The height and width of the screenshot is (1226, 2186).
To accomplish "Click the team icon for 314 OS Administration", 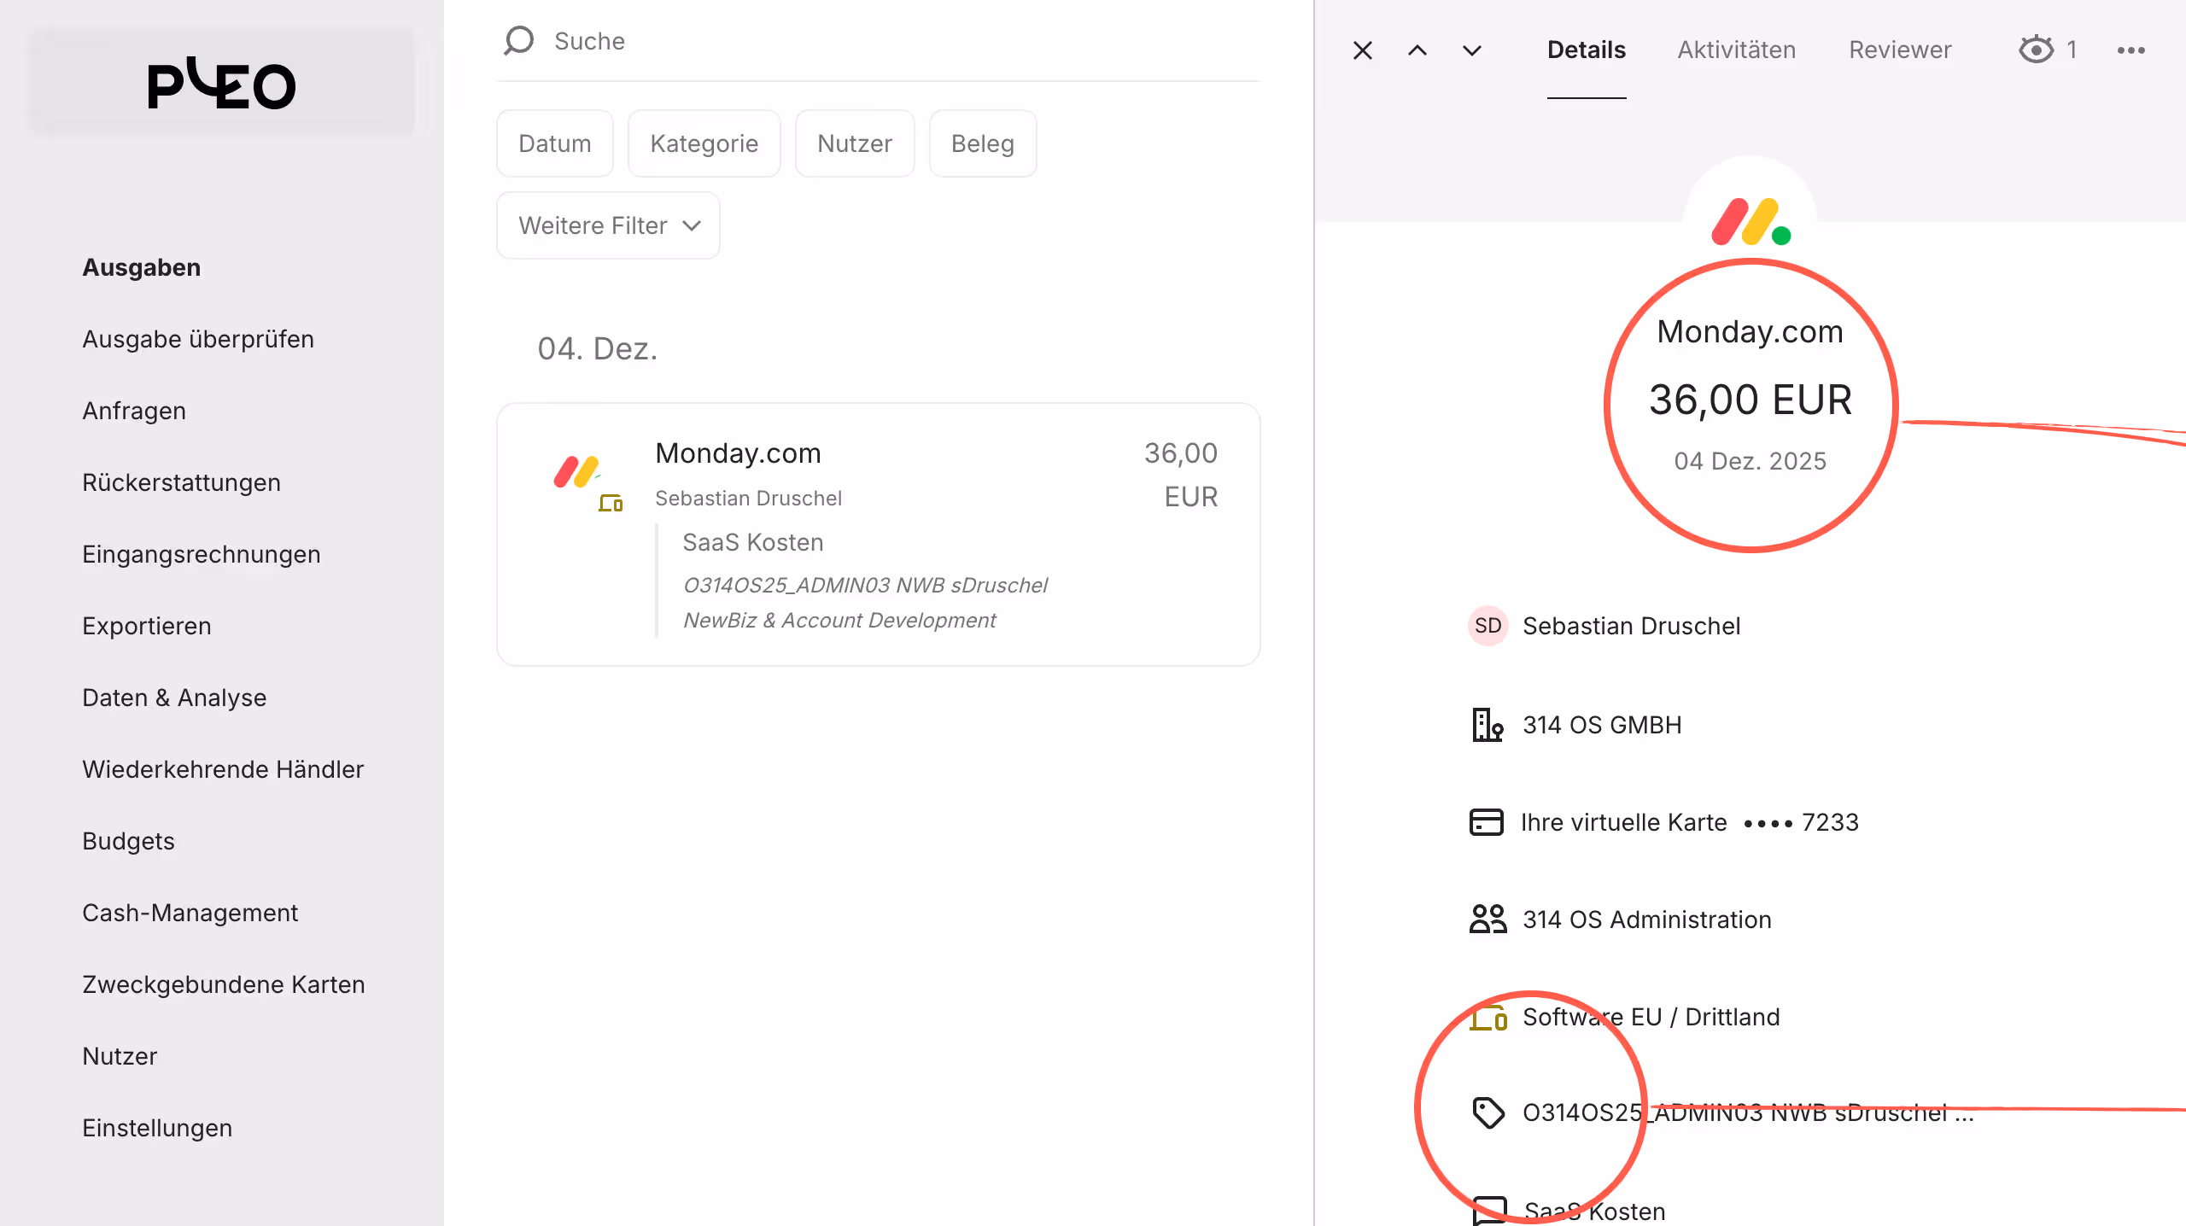I will tap(1488, 919).
